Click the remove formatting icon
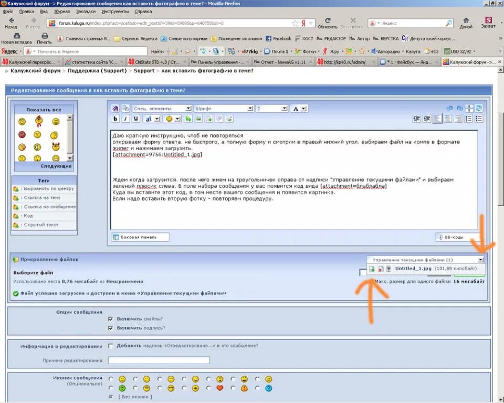 click(x=115, y=108)
